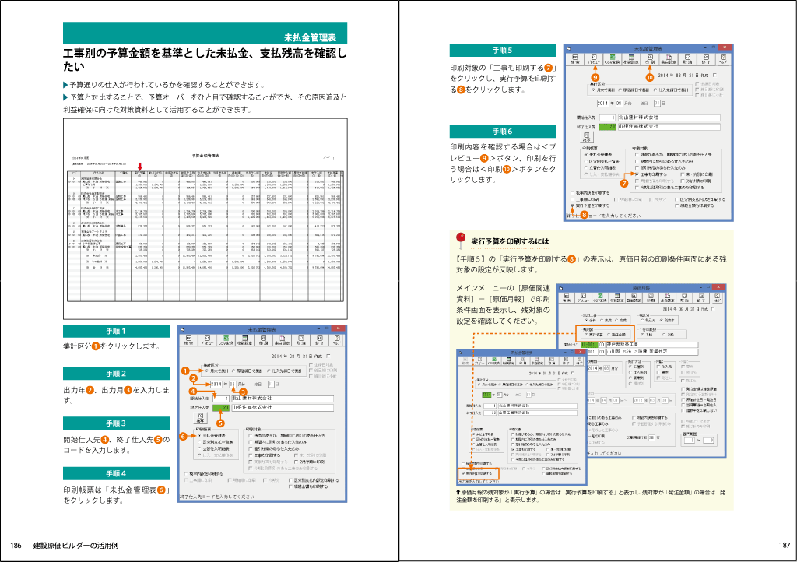Open プレビュー in the 手順5 dialog toolbar

click(593, 59)
